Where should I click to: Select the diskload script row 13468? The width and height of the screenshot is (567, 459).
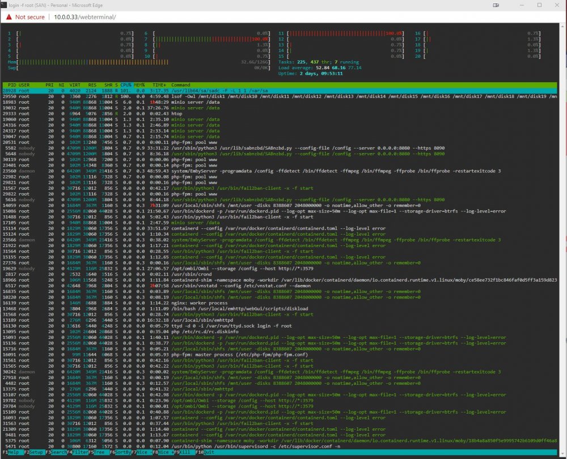[x=280, y=309]
